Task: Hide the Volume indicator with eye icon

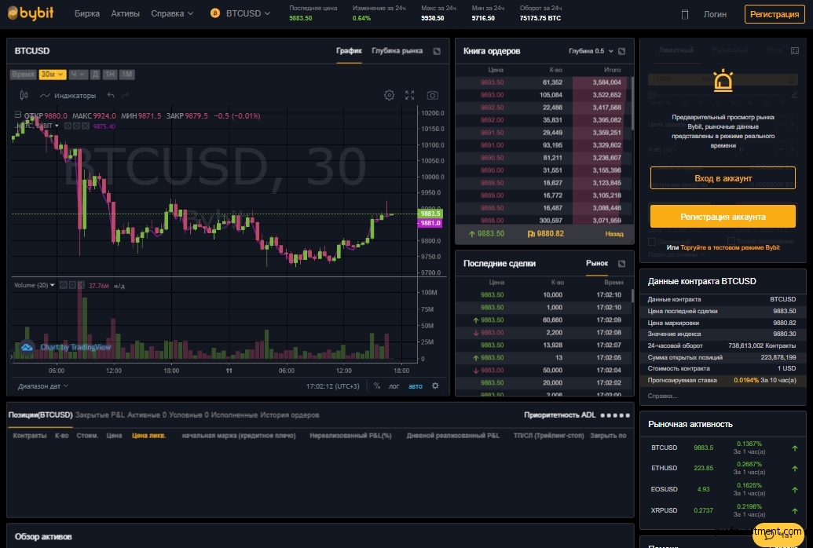Action: (x=64, y=285)
